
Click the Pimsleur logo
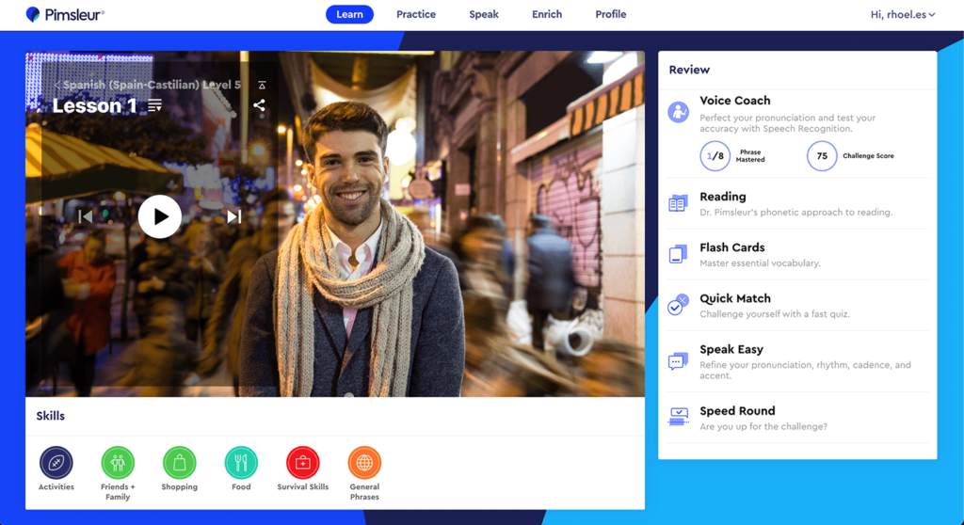65,14
